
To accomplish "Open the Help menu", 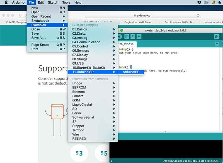I will tap(78, 2).
